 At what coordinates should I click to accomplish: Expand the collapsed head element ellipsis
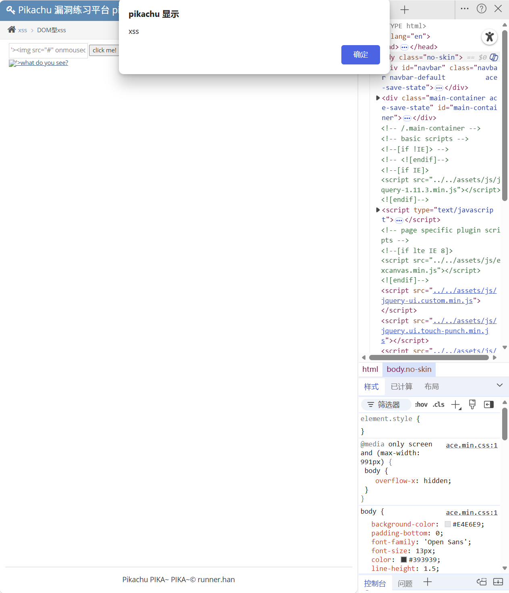[x=404, y=47]
